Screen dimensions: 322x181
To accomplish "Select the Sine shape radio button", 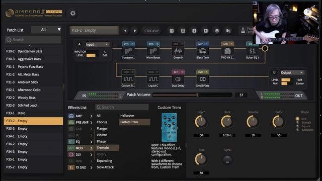I will point(297,119).
